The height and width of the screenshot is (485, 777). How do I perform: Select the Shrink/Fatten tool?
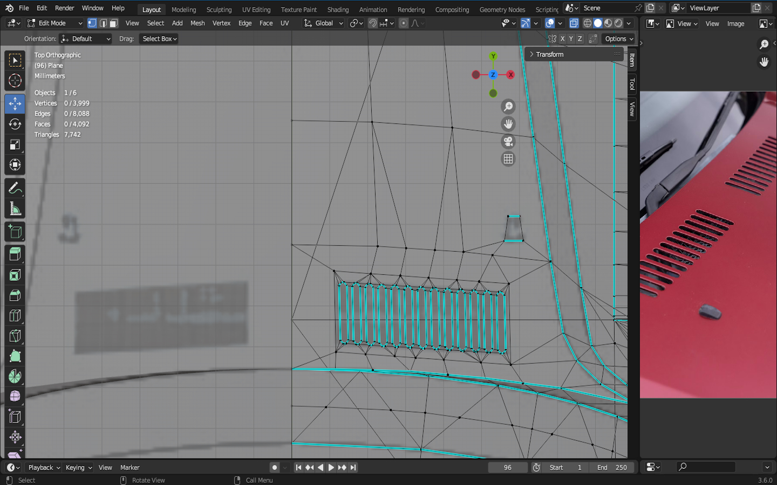tap(15, 437)
